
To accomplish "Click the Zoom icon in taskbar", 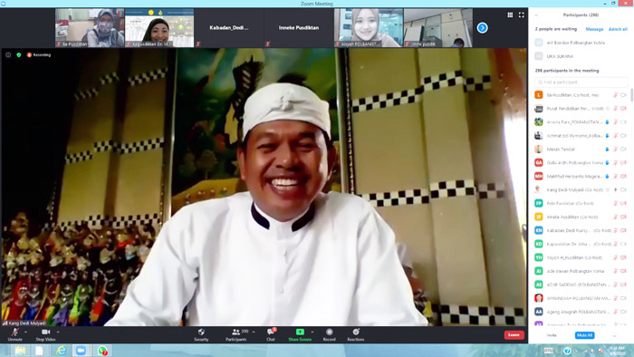I will coord(82,351).
